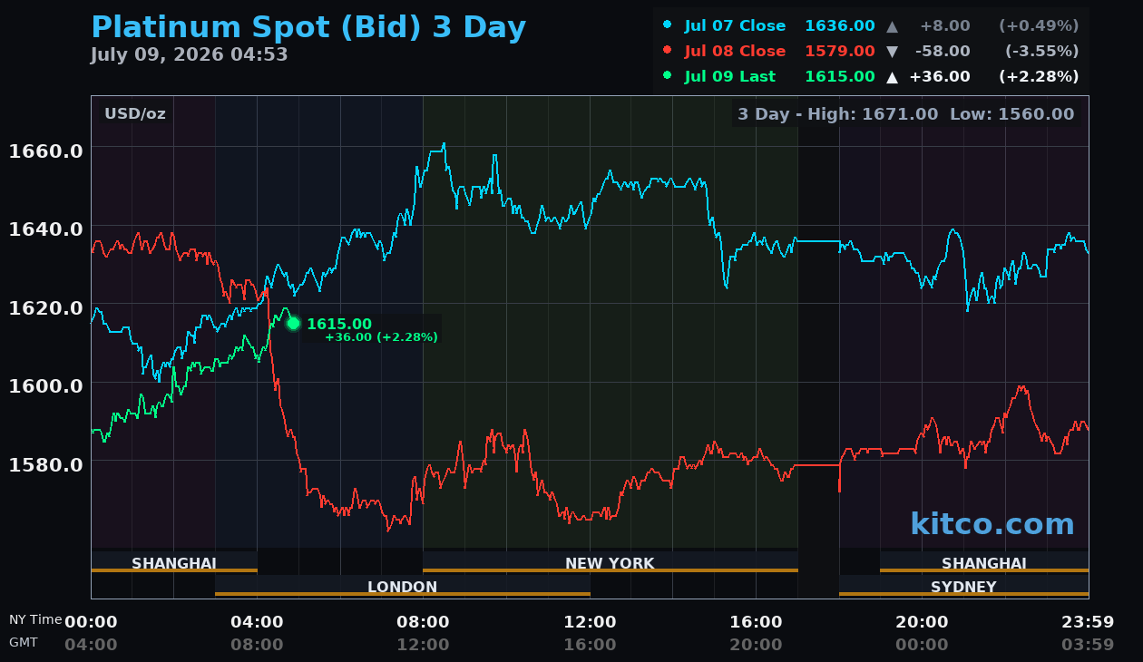Image resolution: width=1143 pixels, height=662 pixels.
Task: Click the right SHANGHAI session bar
Action: point(984,563)
